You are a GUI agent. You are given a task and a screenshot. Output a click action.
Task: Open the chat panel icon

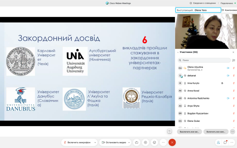(225, 142)
